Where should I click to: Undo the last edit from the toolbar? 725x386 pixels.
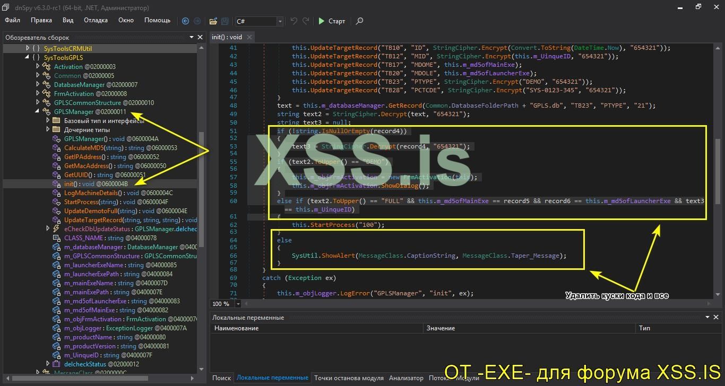pyautogui.click(x=294, y=21)
